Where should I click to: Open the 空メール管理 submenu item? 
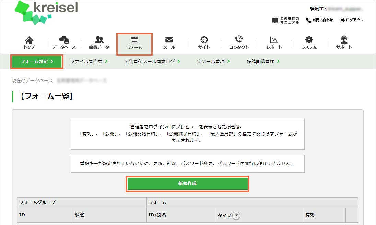213,62
